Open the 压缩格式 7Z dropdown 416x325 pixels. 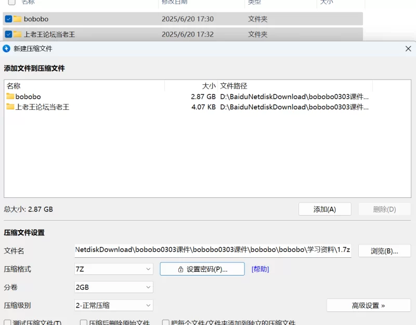tap(114, 269)
